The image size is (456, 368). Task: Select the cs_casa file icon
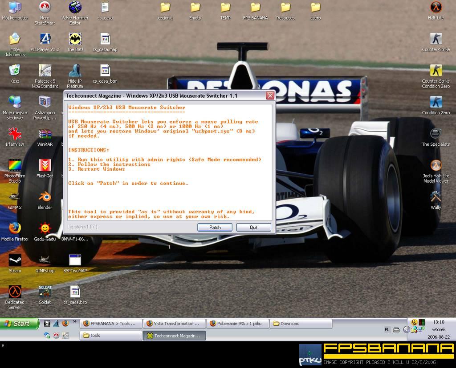pos(105,11)
